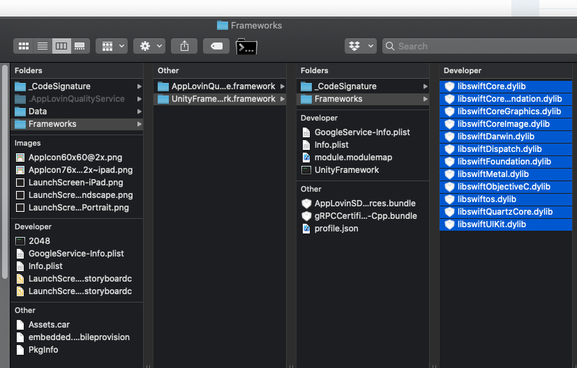Select LaunchScre...ndscape.png file

(77, 195)
